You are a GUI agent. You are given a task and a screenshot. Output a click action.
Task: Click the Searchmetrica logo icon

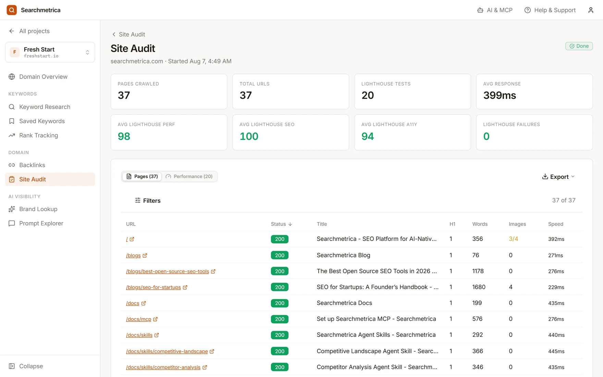(12, 10)
